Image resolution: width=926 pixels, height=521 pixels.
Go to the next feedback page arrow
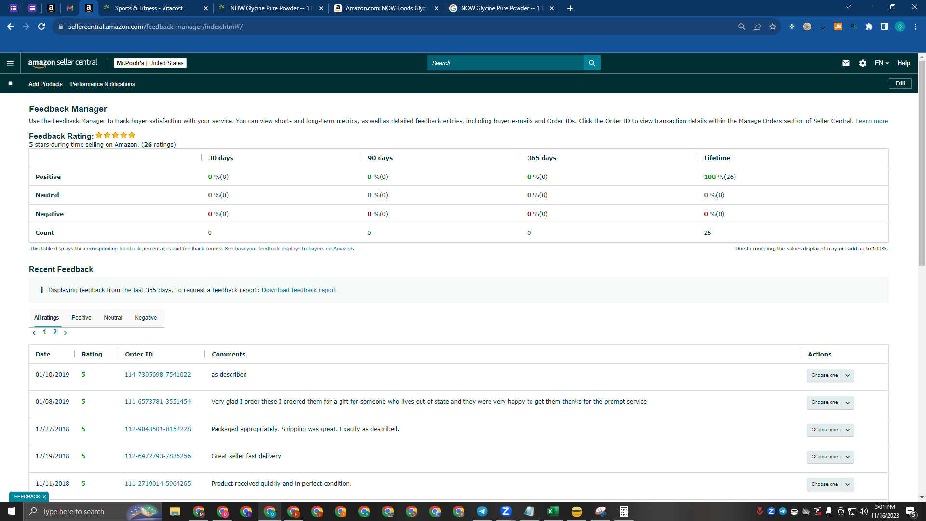click(66, 333)
